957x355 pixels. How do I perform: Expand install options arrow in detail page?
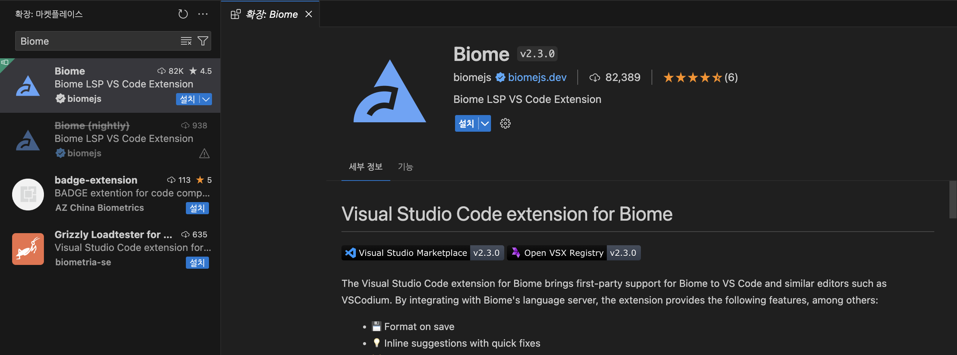(485, 123)
